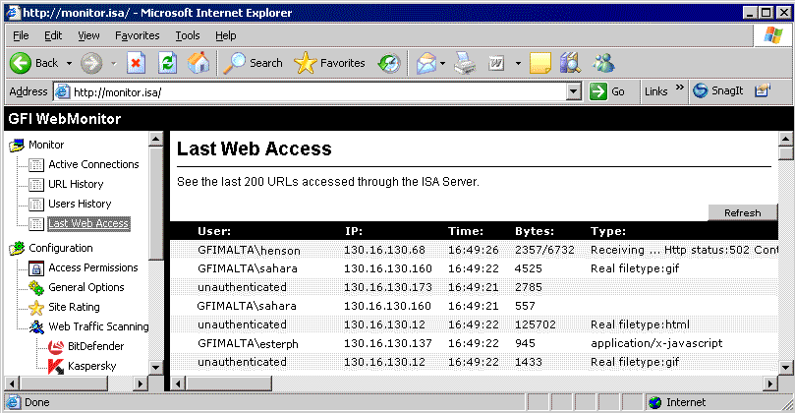This screenshot has width=795, height=413.
Task: Click the Windows flag logo
Action: coord(773,35)
